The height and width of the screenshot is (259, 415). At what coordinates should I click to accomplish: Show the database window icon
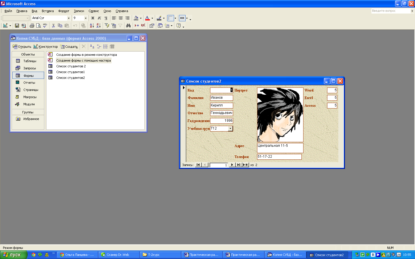click(x=160, y=26)
